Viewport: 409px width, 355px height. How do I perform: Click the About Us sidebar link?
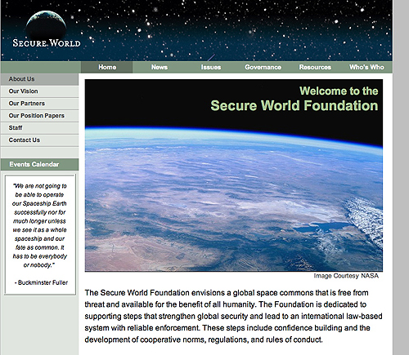[39, 79]
